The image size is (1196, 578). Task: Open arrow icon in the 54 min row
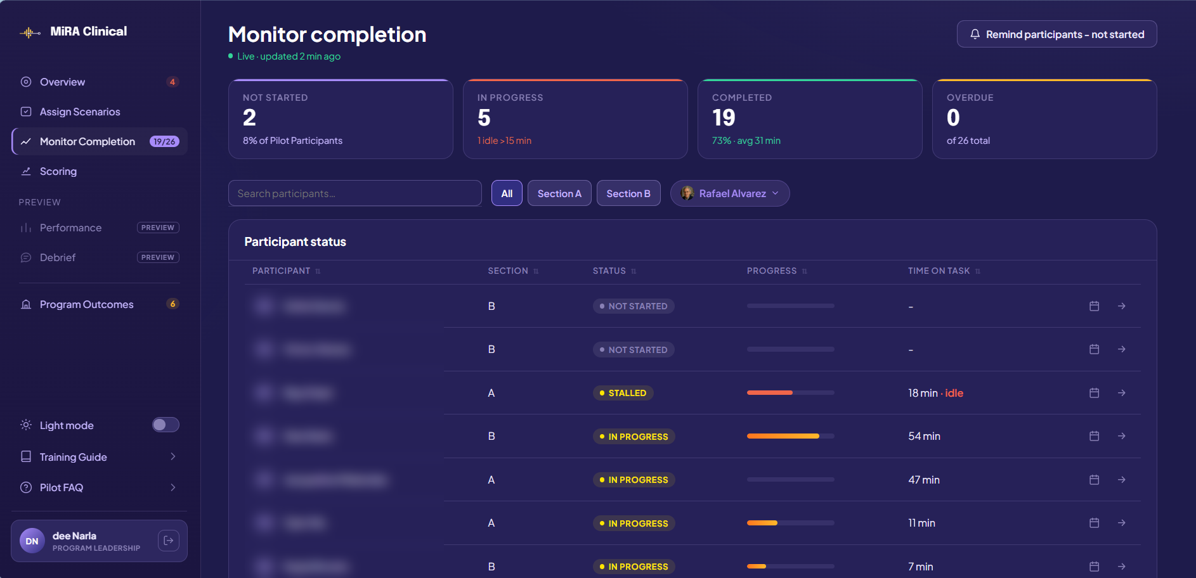[x=1121, y=436]
